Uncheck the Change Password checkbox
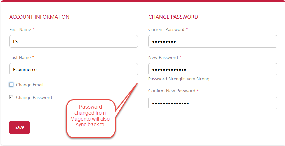This screenshot has width=285, height=146. (11, 97)
